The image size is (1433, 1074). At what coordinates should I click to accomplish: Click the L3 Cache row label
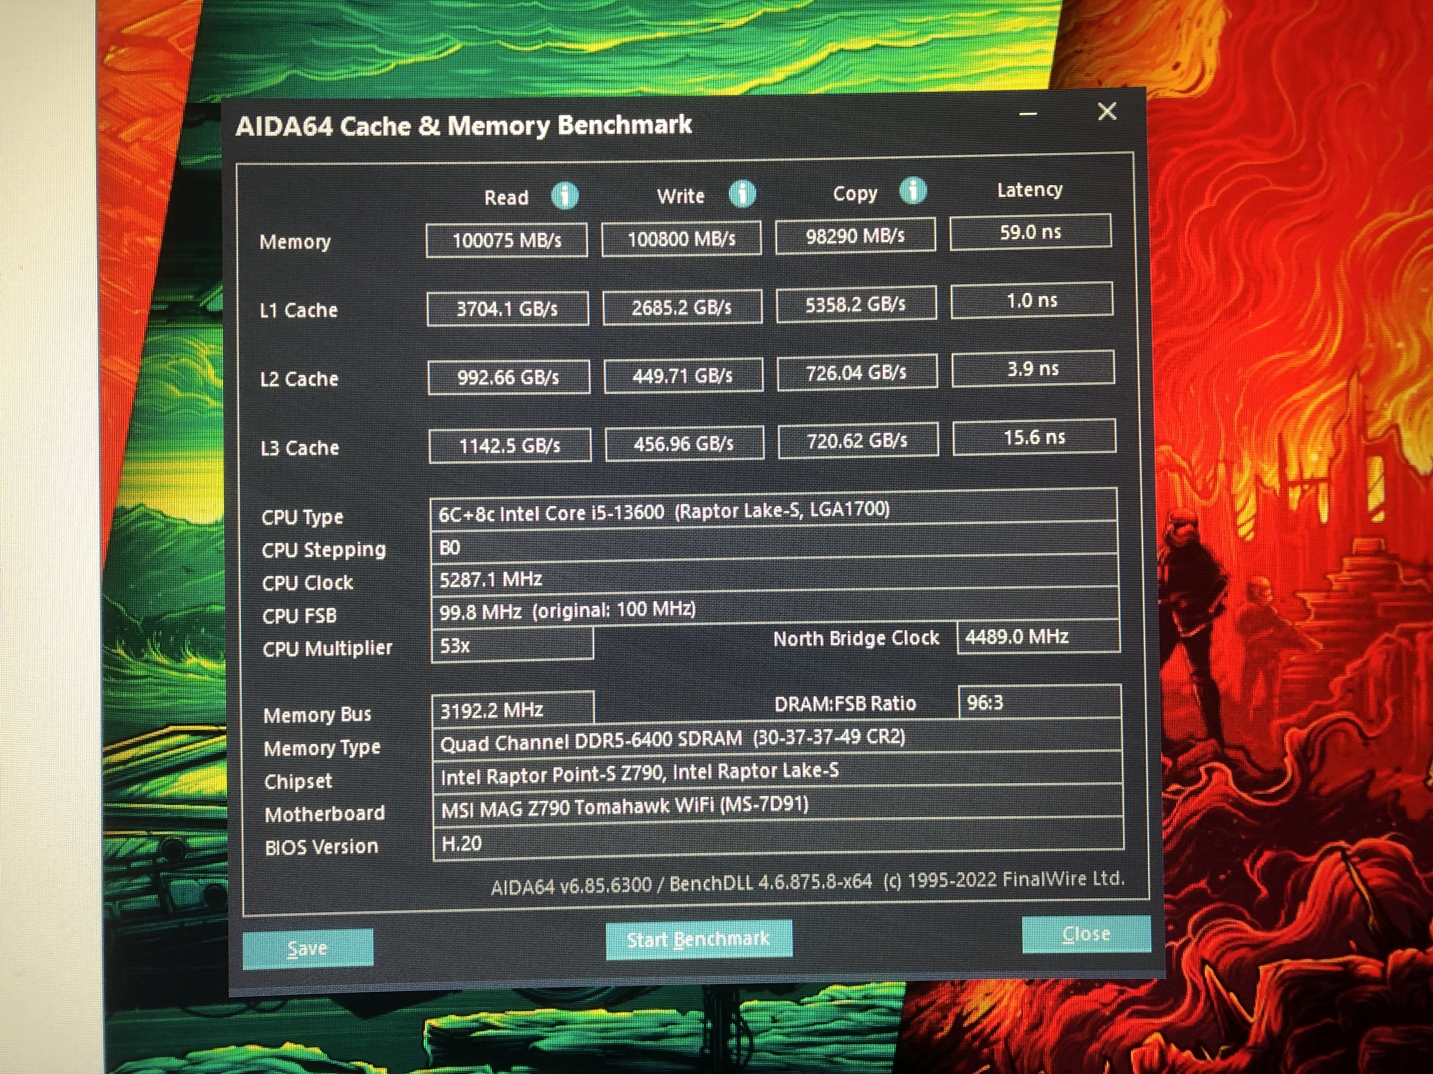[x=300, y=447]
